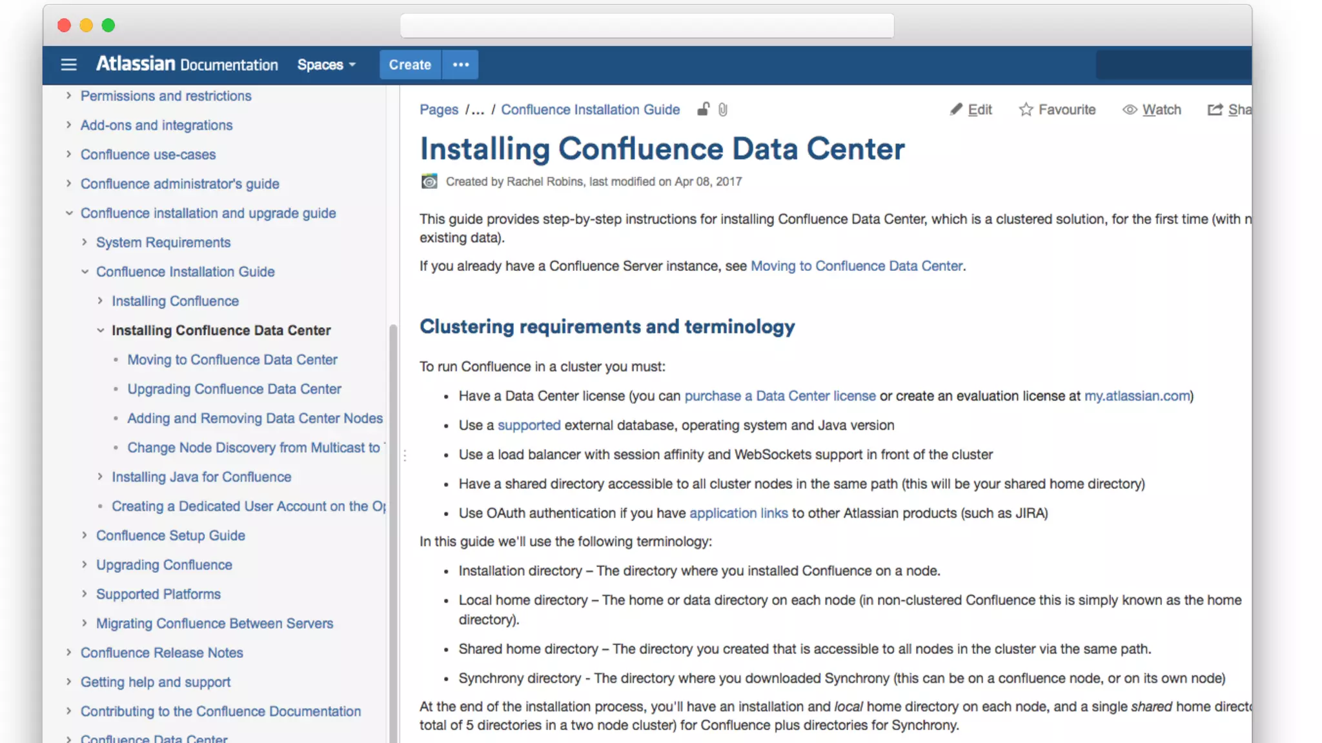Click the Share arrow icon
1322x743 pixels.
(x=1215, y=110)
